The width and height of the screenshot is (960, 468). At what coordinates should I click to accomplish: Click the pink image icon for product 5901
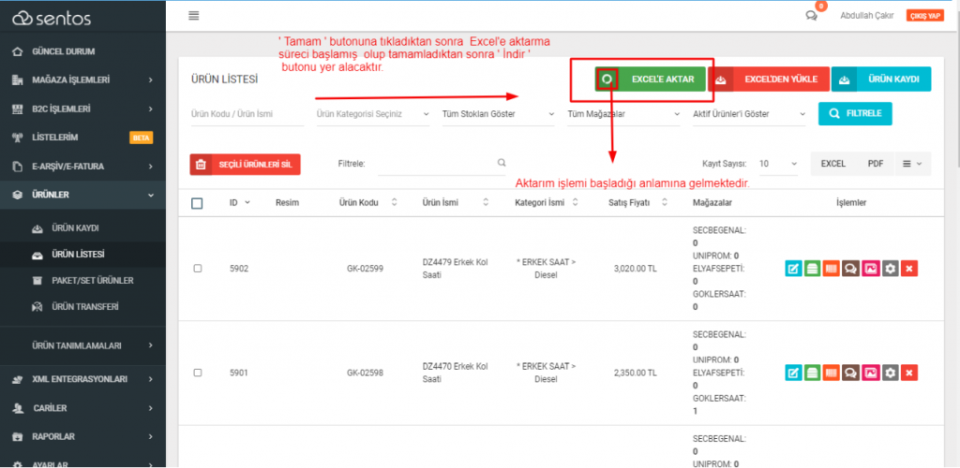pyautogui.click(x=870, y=373)
